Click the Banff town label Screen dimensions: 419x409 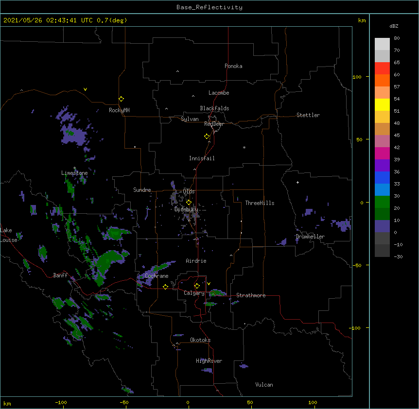click(60, 275)
